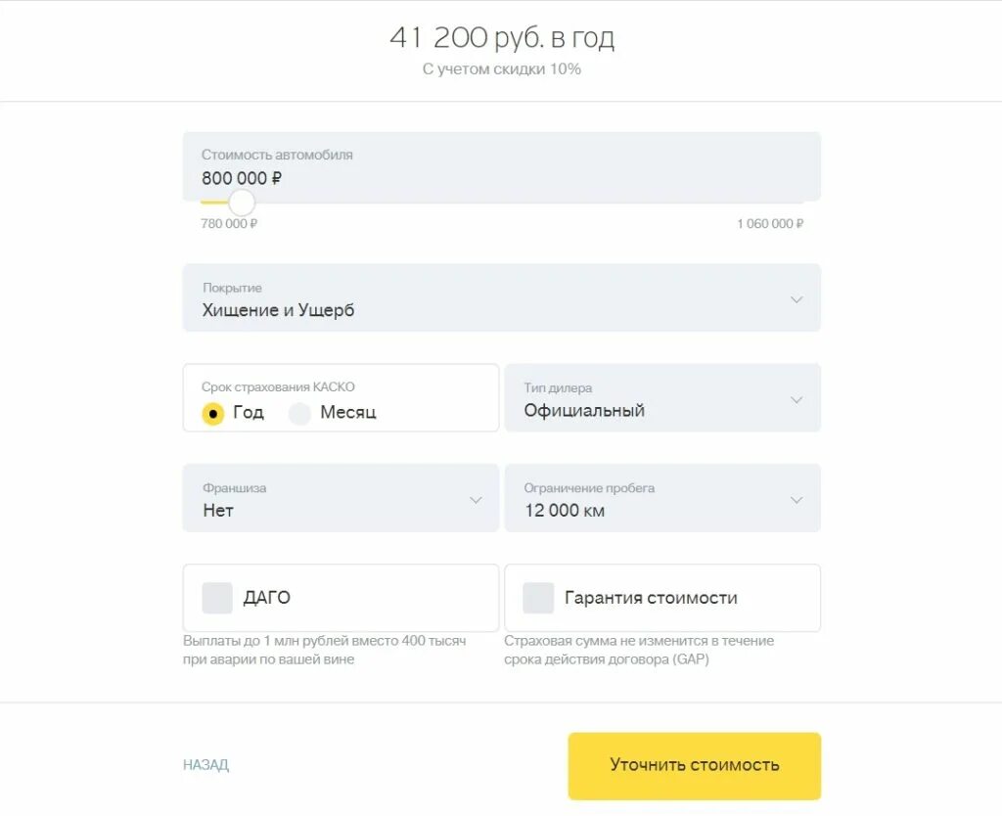
Task: Click the chevron arrow in Тип дилера field
Action: [797, 400]
